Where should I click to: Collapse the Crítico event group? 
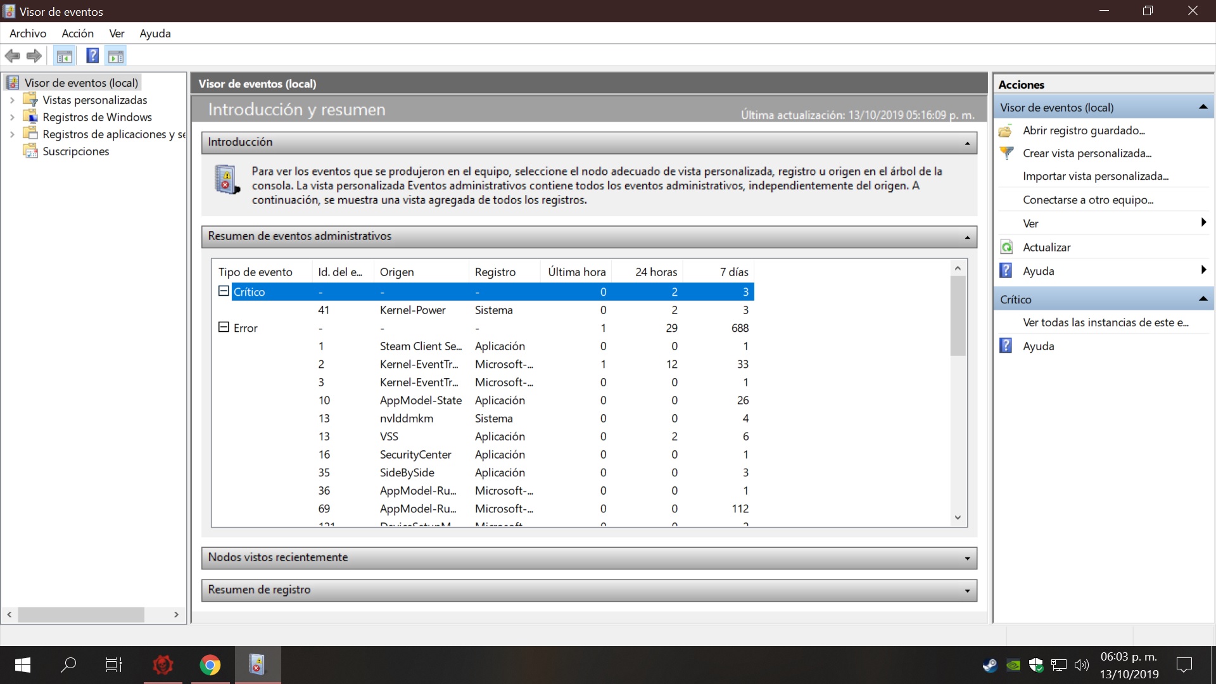pyautogui.click(x=223, y=291)
